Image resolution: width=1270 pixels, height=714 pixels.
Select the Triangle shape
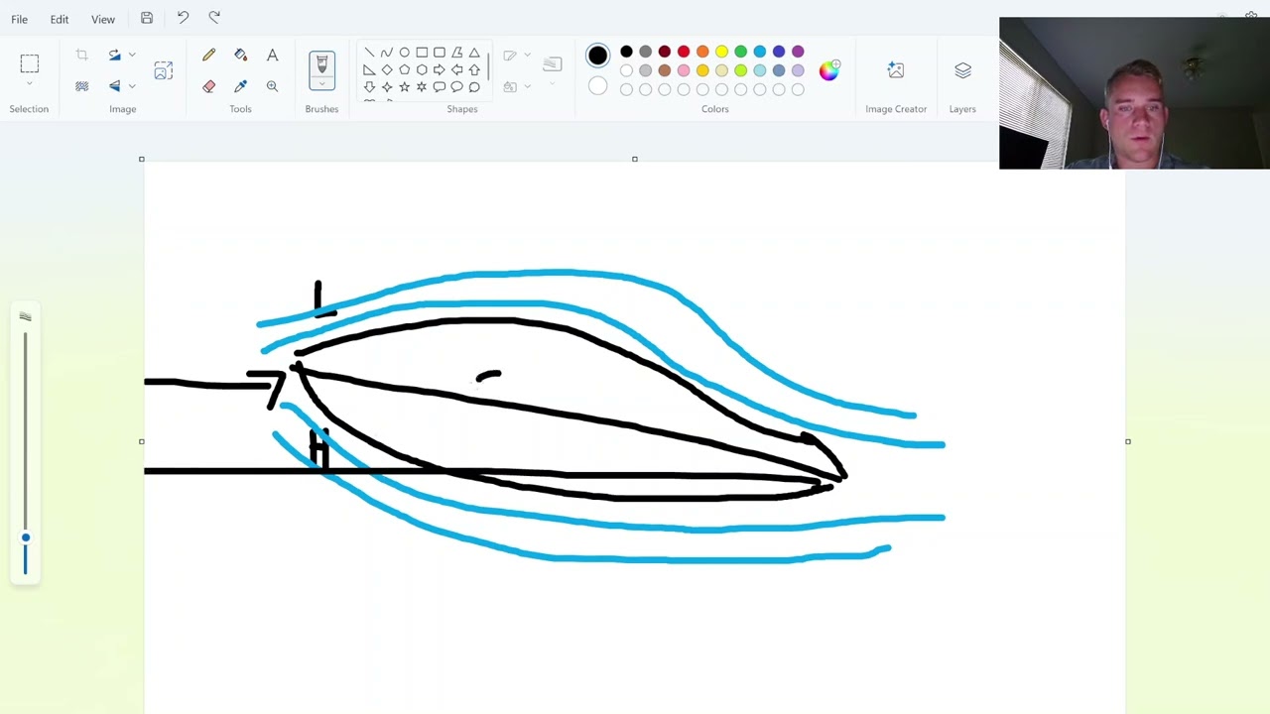pyautogui.click(x=474, y=53)
